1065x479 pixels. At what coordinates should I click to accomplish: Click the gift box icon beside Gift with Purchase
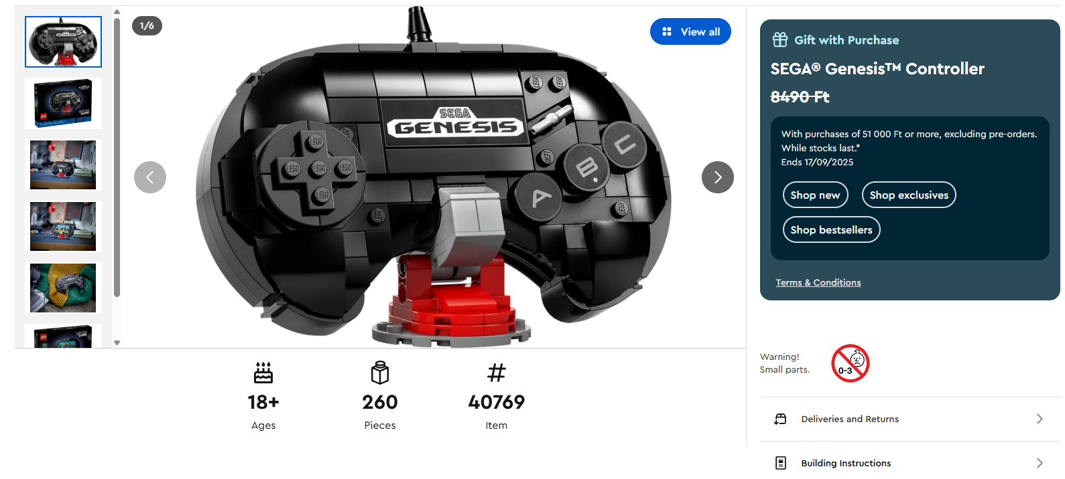pos(779,39)
